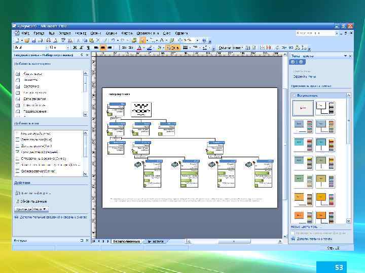Uncheck Срок действия(Среднее) total
This screenshot has width=365, height=273.
17,152
